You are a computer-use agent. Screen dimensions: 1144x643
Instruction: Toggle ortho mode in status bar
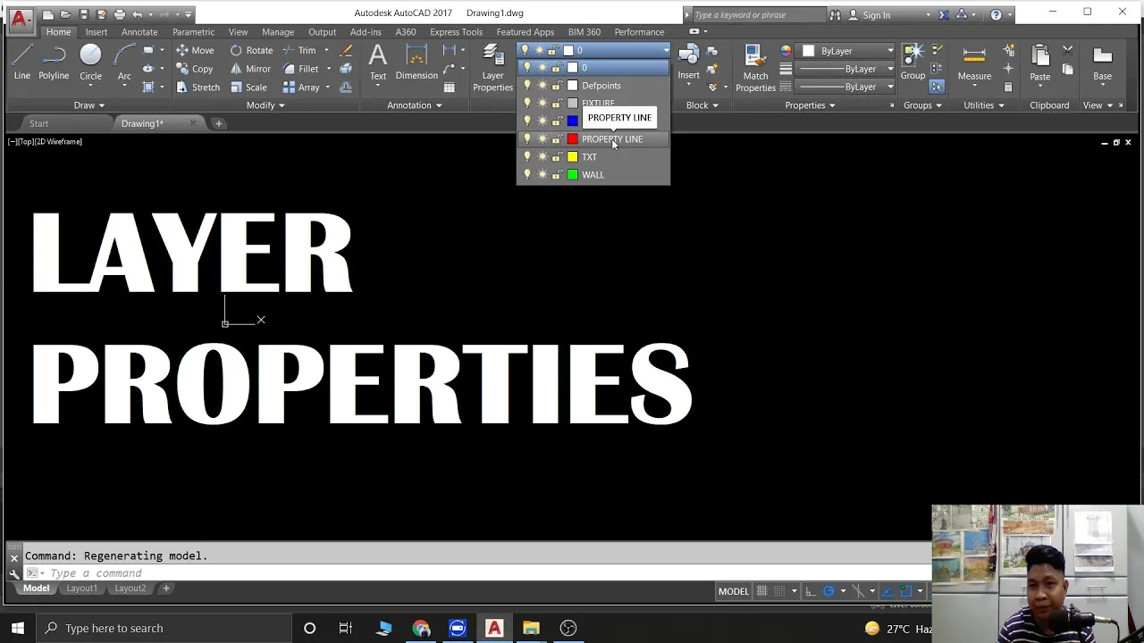click(x=810, y=591)
